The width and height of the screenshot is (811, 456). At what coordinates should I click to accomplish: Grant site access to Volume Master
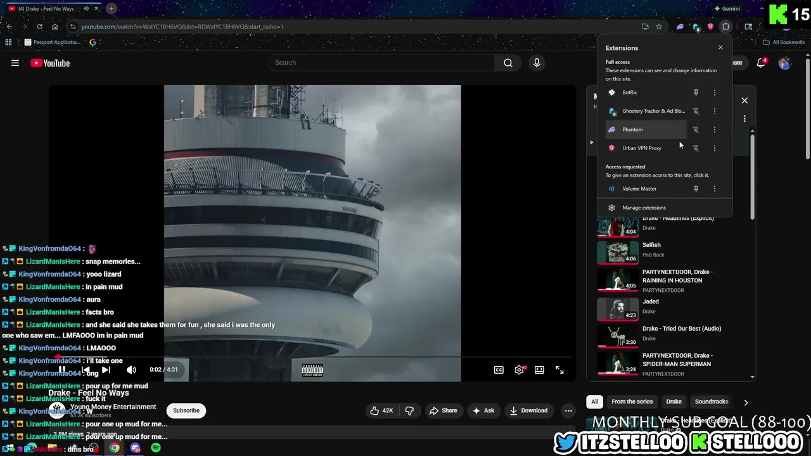tap(646, 189)
